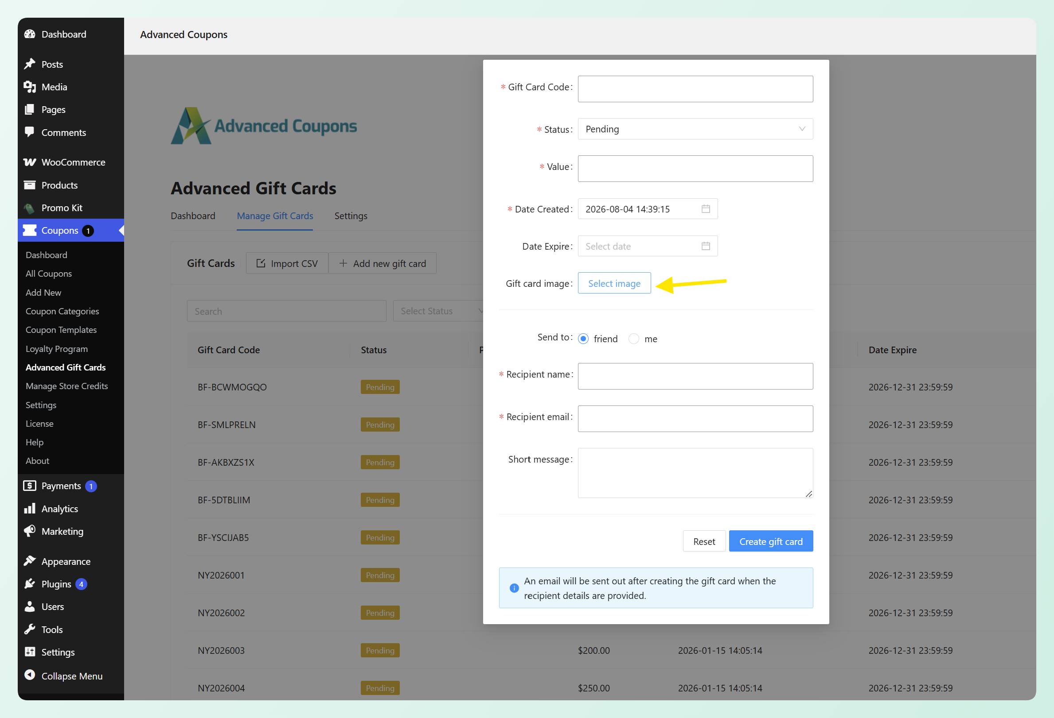Switch to the gift cards Settings tab

(x=351, y=216)
